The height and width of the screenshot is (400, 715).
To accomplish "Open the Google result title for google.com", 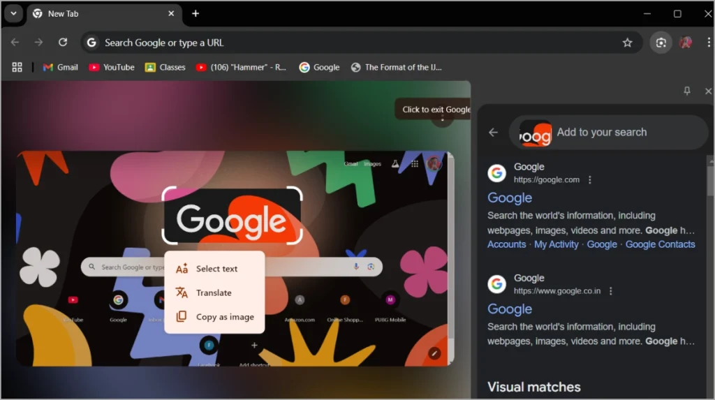I will point(510,198).
